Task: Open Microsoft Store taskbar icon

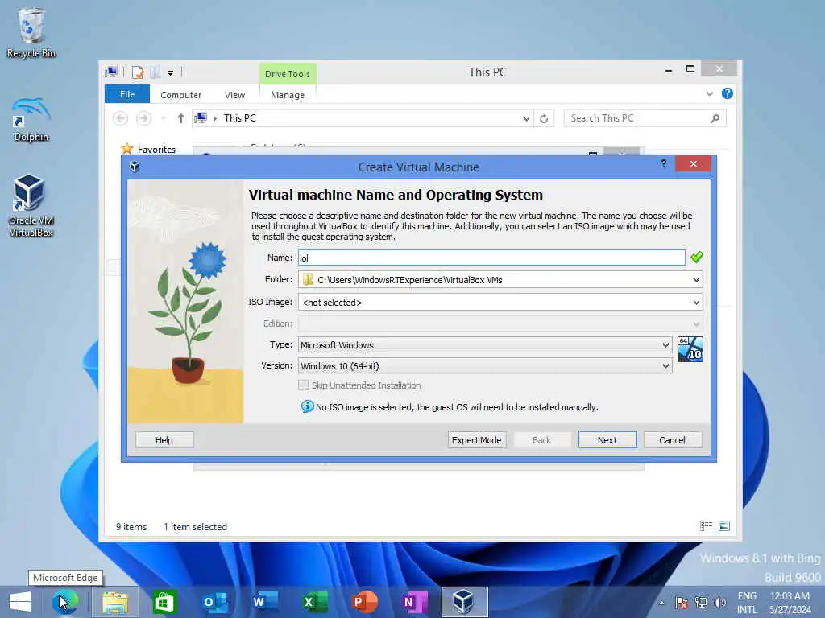Action: (x=164, y=602)
